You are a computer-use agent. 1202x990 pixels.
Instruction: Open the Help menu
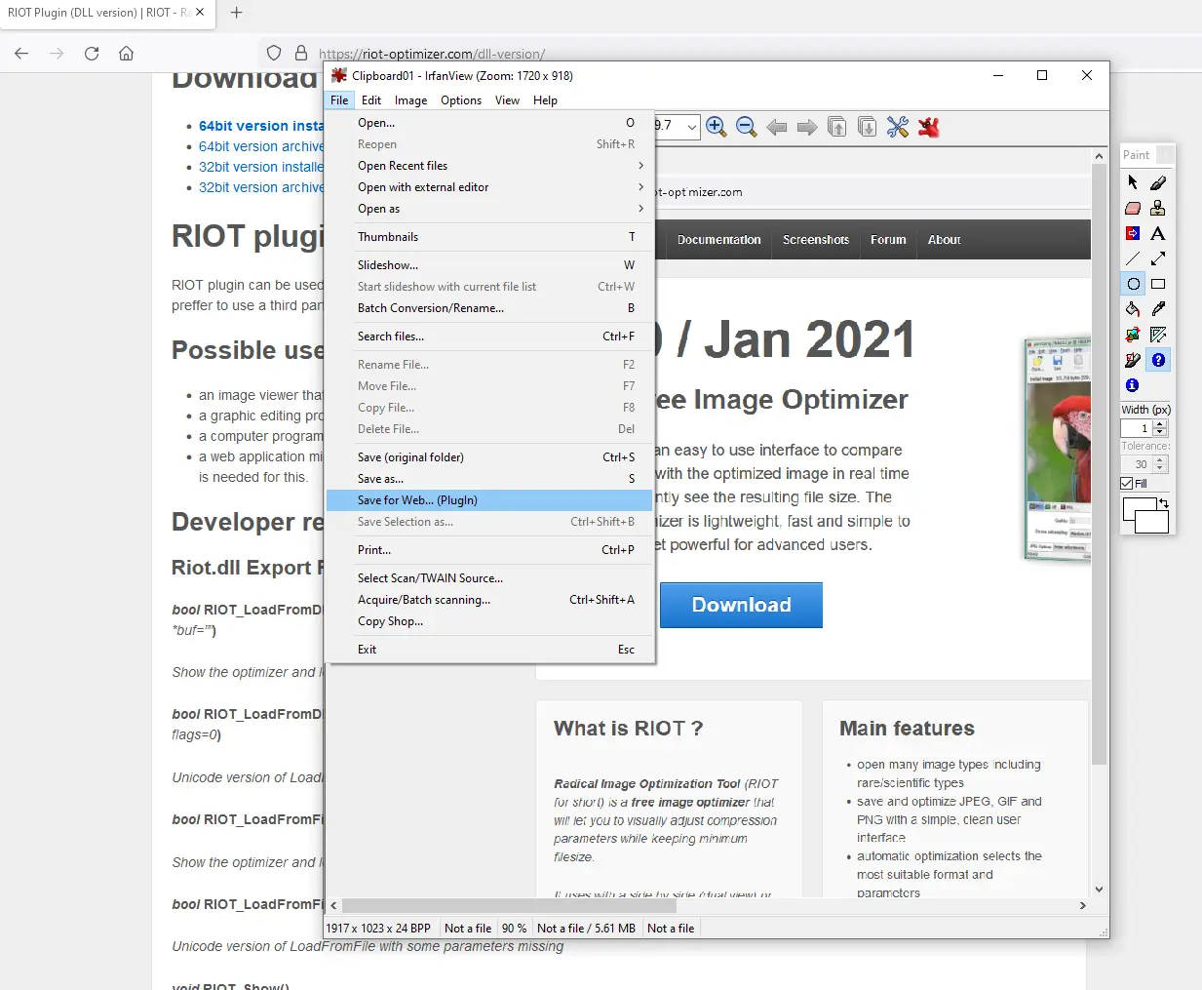click(x=545, y=100)
